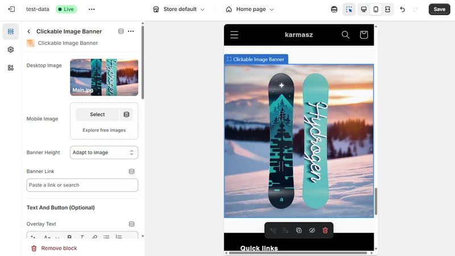The width and height of the screenshot is (455, 256).
Task: Select a mobile image
Action: click(x=97, y=114)
